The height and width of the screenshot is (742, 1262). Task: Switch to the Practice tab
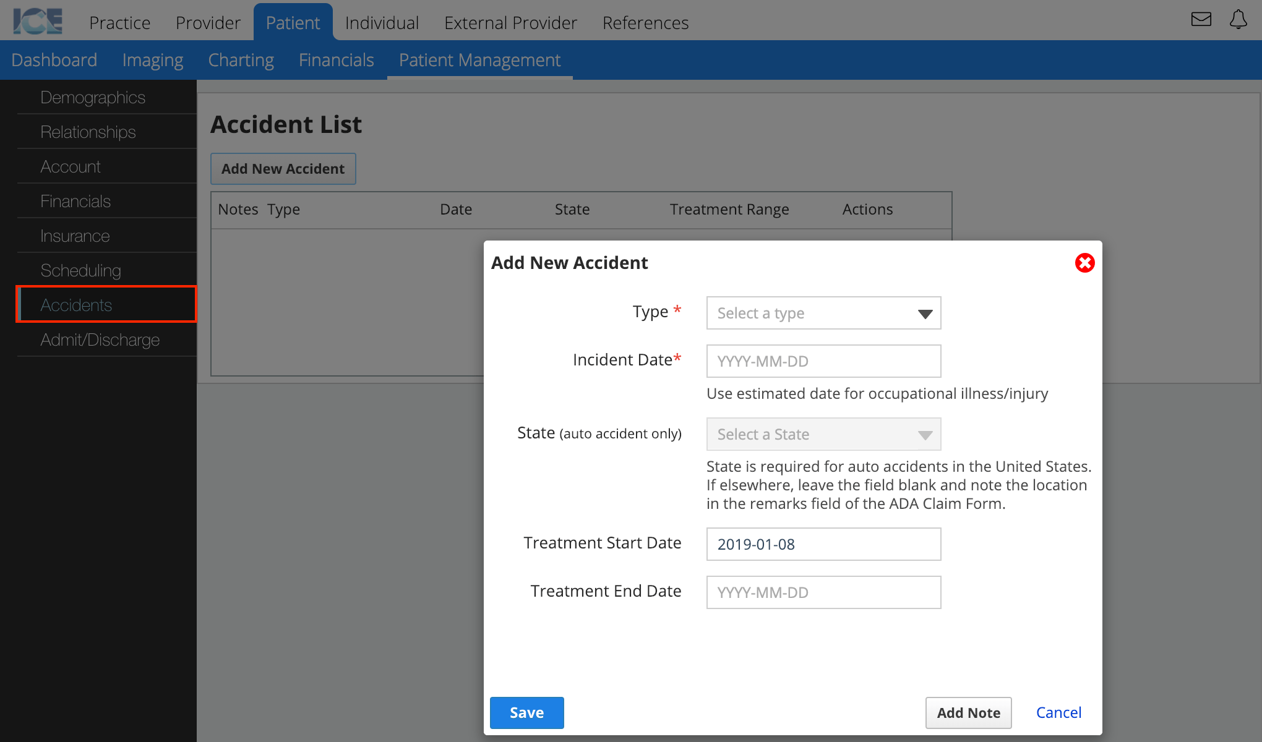119,23
